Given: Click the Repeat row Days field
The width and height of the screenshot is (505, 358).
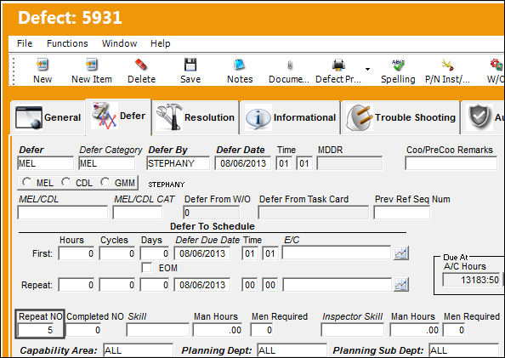Looking at the screenshot, I should (x=154, y=285).
